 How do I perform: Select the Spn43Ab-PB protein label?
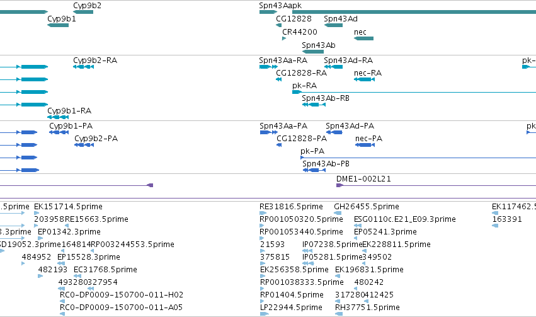(326, 164)
